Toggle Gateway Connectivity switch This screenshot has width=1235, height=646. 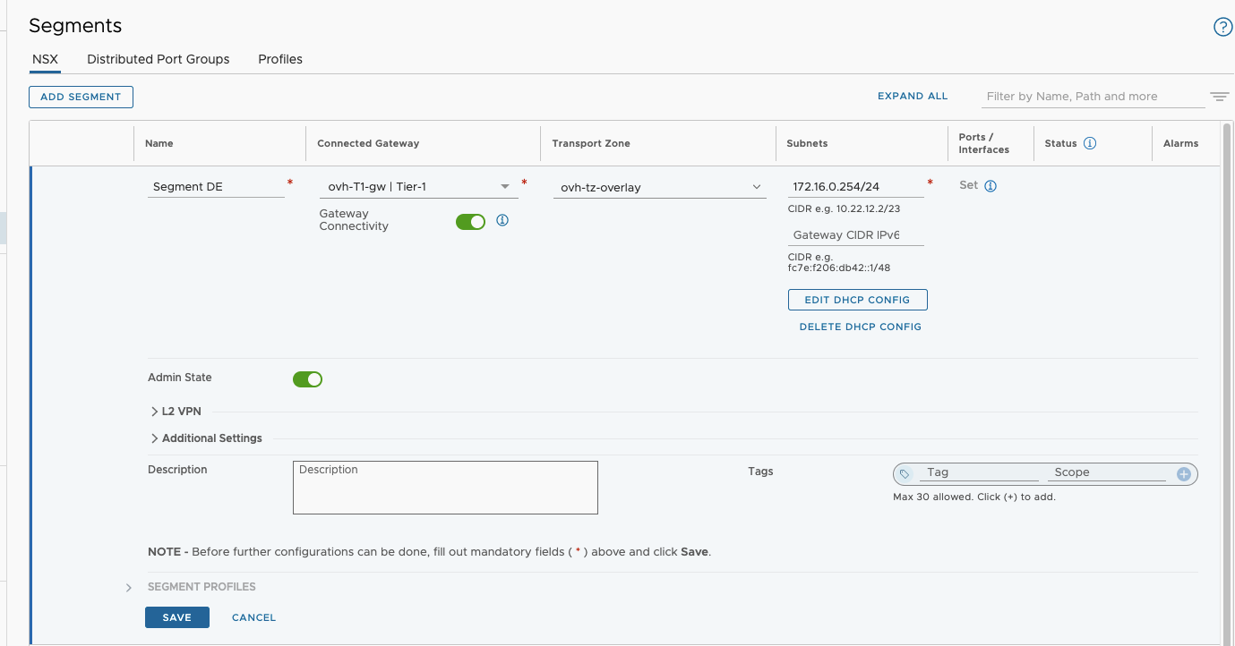click(x=470, y=222)
